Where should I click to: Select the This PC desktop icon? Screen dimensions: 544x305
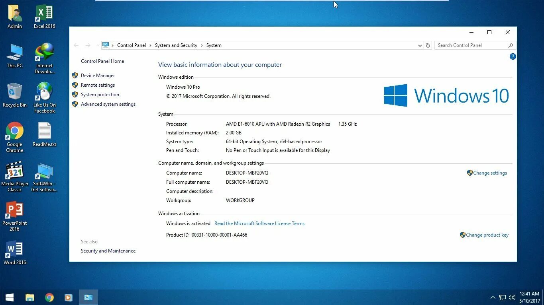15,56
